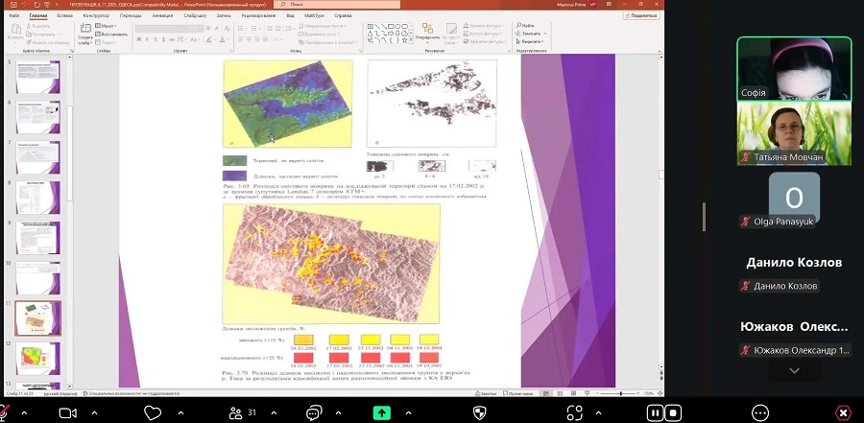Open the host tools shield icon
864x423 pixels.
pyautogui.click(x=481, y=412)
